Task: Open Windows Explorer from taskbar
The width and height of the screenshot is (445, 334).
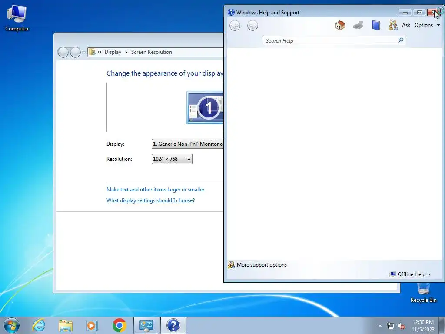Action: [66, 325]
